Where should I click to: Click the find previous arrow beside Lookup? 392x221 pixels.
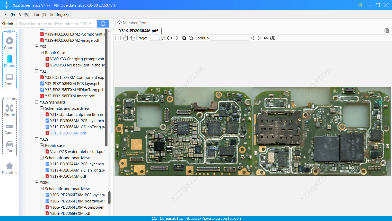(x=252, y=38)
